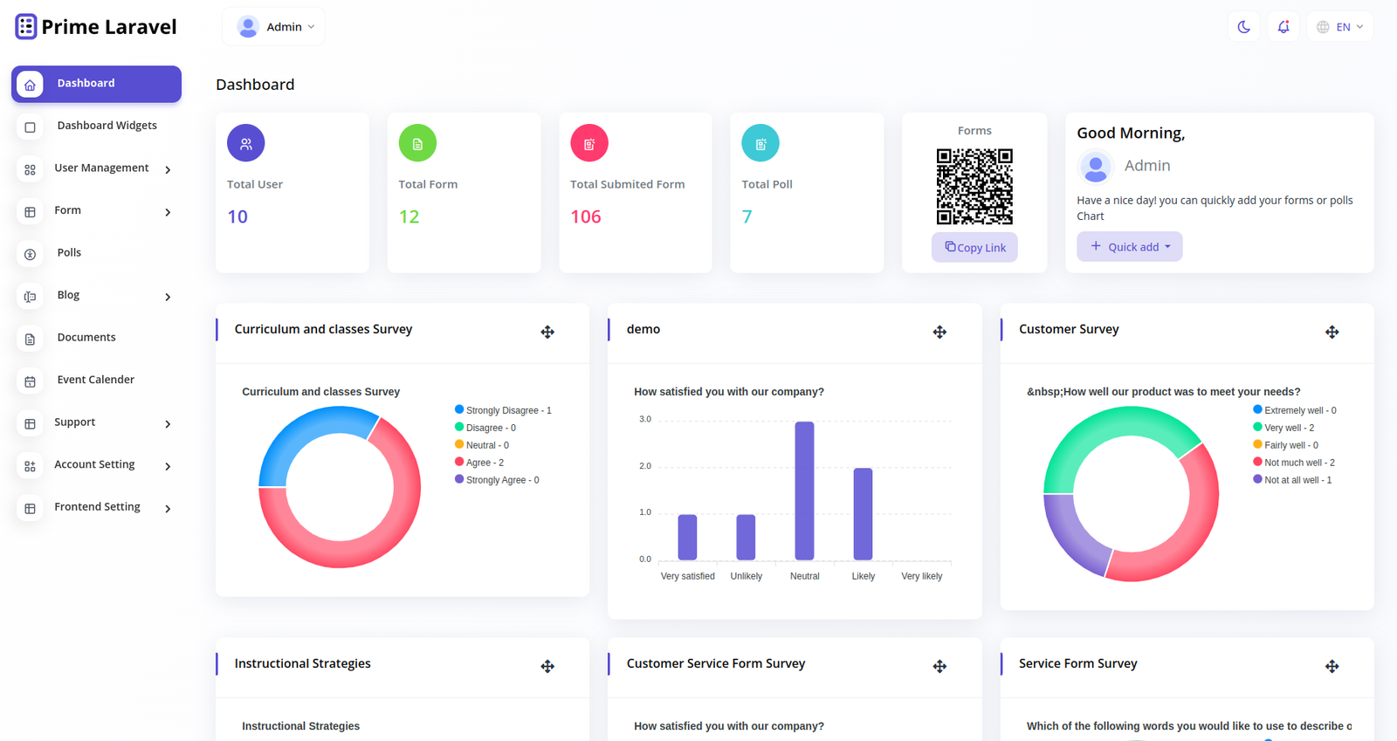Click the move handle on the demo widget
Image resolution: width=1397 pixels, height=741 pixels.
click(x=939, y=332)
